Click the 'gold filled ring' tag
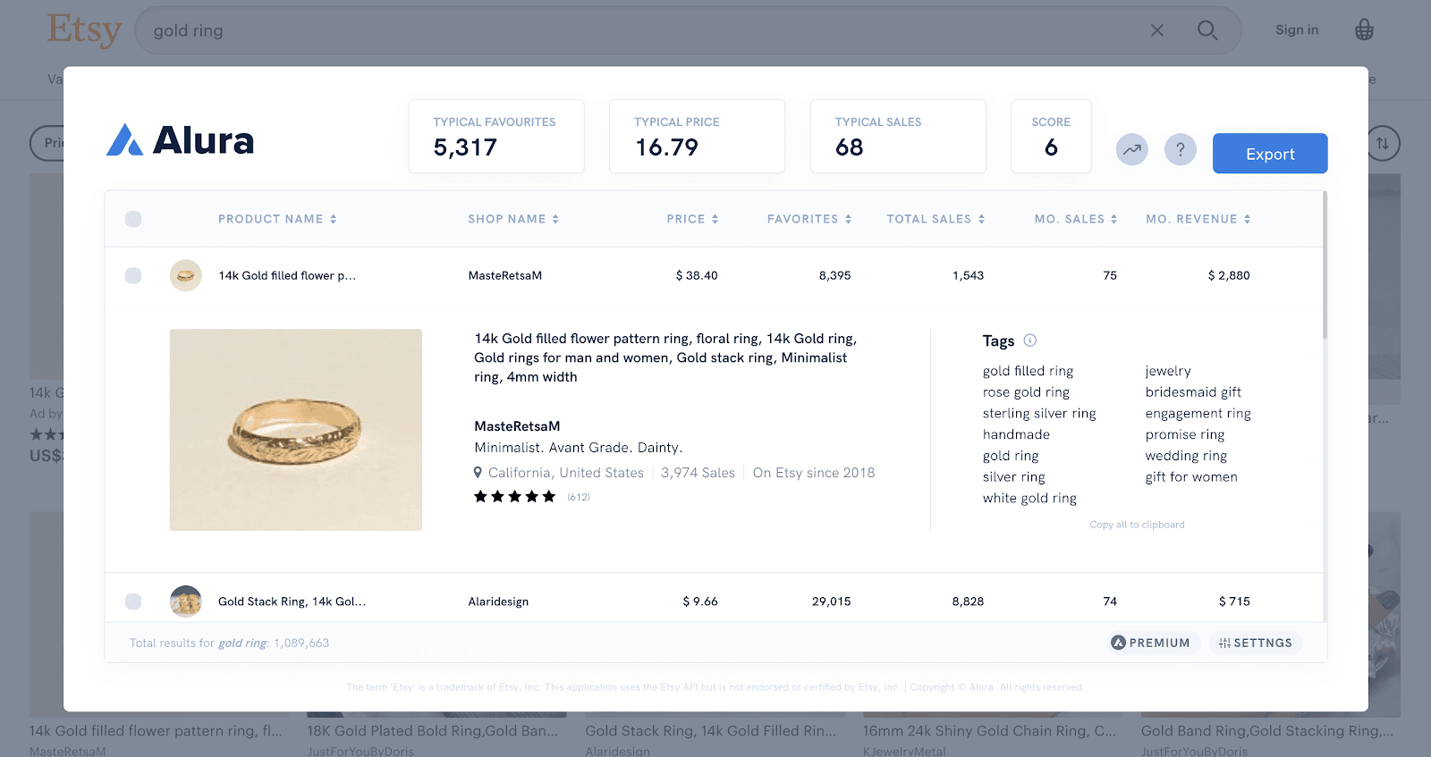 click(x=1028, y=371)
